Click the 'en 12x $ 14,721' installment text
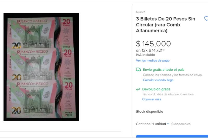This screenshot has height=139, width=208. pos(150,51)
